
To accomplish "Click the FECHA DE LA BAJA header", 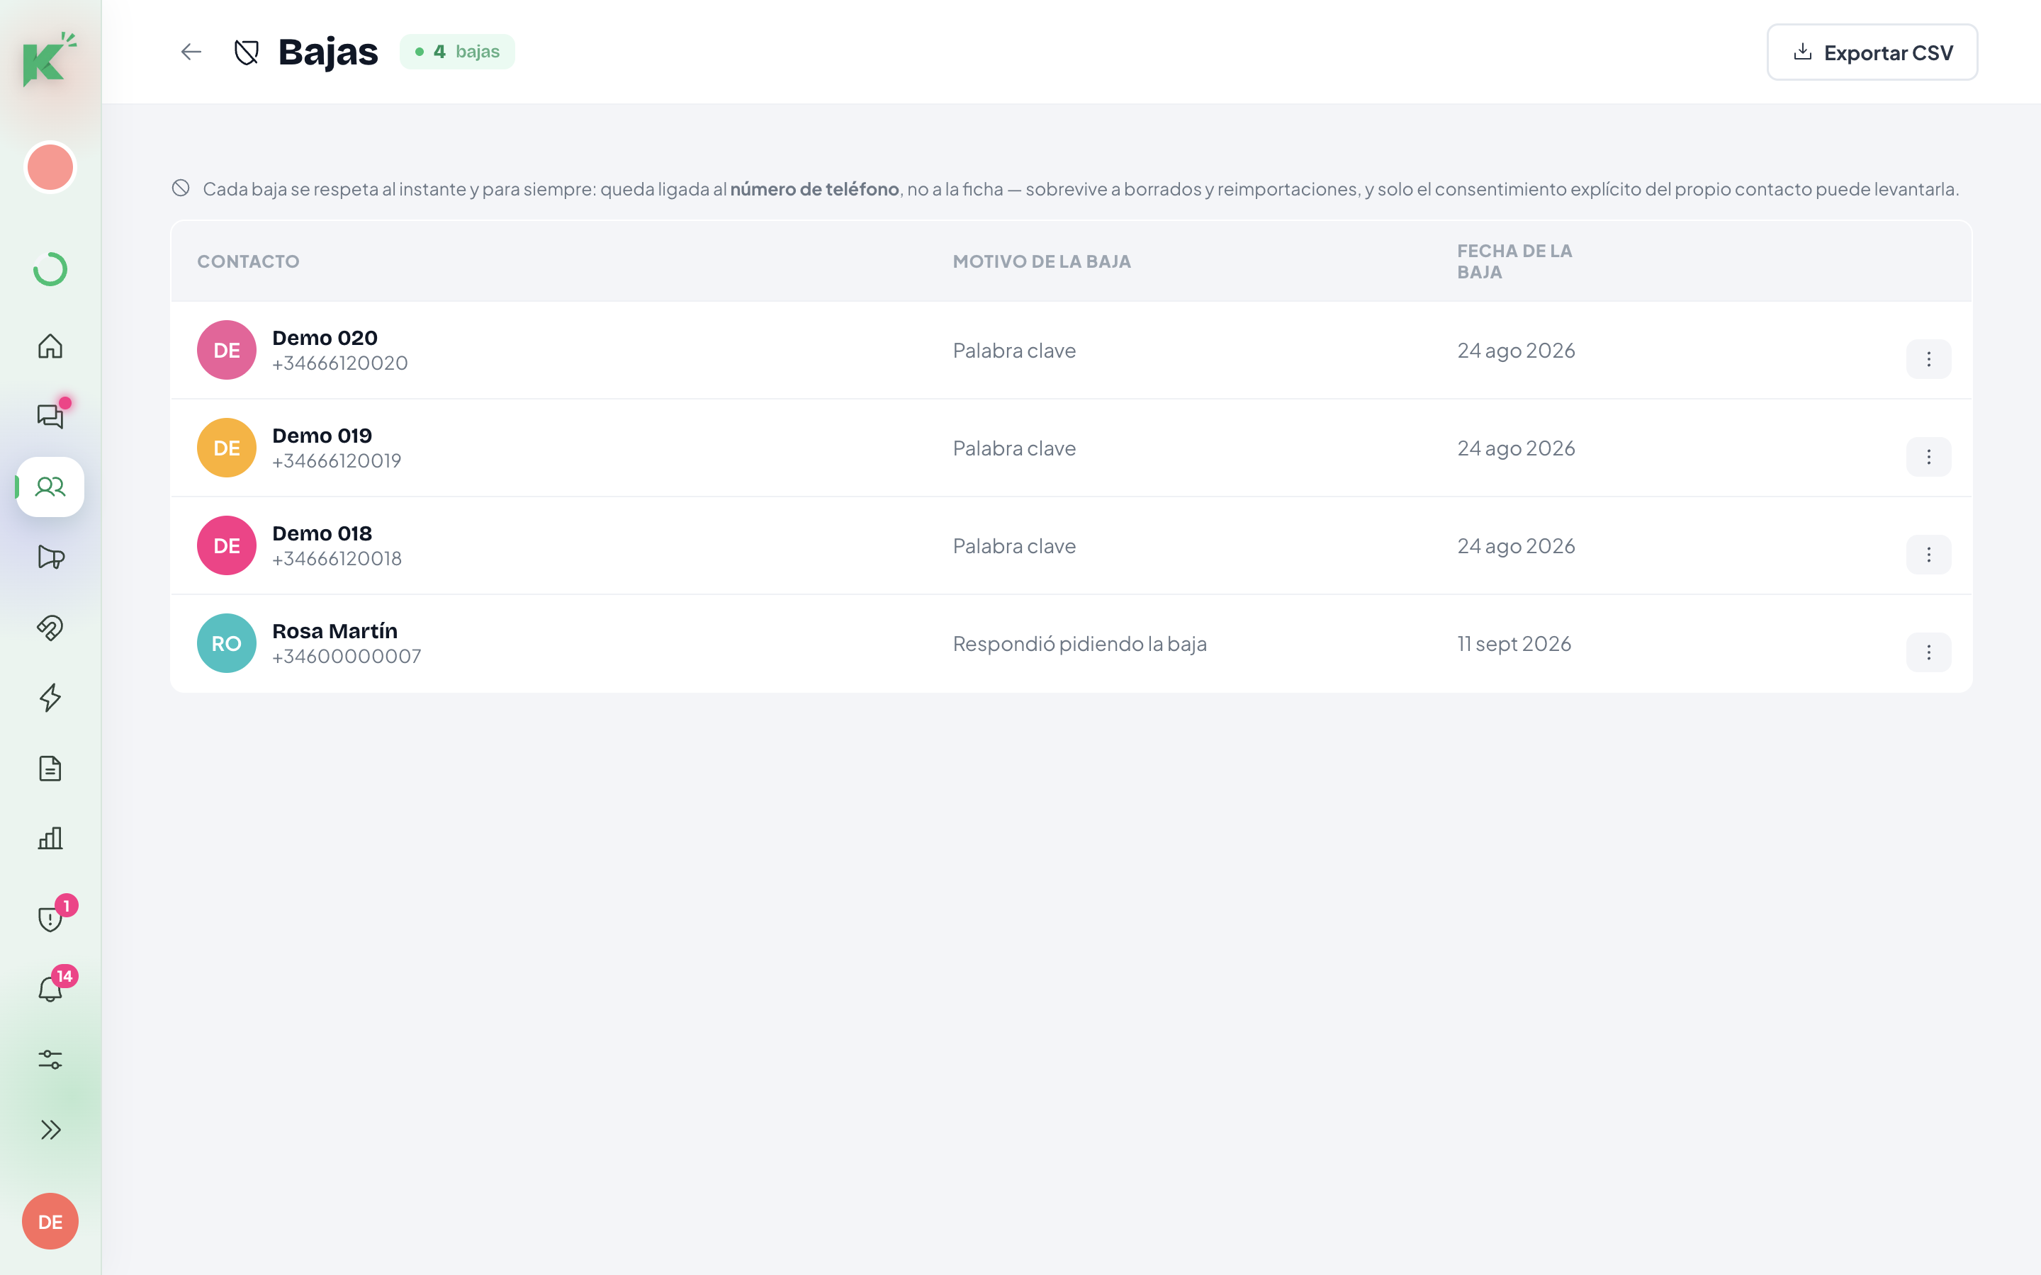I will (x=1514, y=261).
